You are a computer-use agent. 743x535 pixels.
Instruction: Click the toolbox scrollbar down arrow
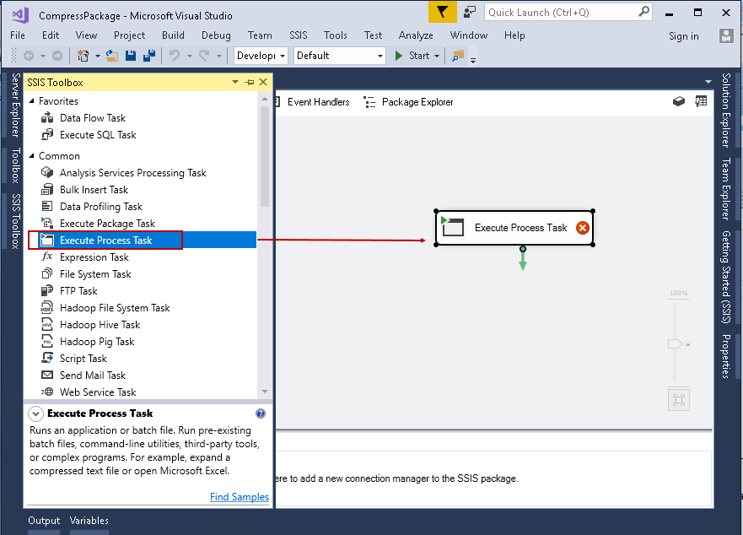click(x=265, y=392)
